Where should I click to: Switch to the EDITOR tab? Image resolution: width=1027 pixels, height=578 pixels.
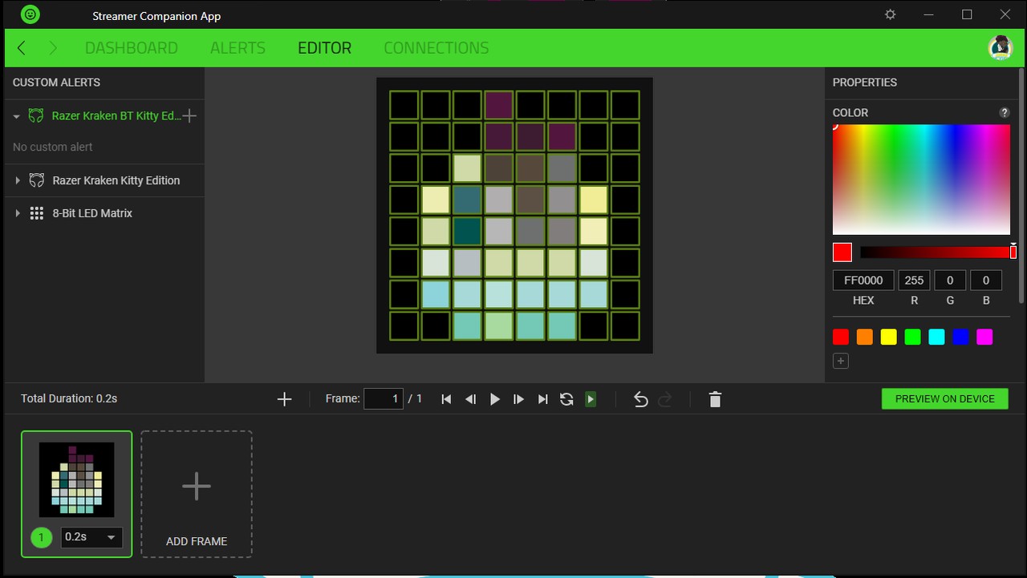click(x=324, y=48)
